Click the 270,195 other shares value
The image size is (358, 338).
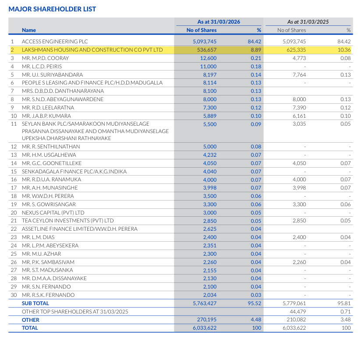(x=207, y=320)
